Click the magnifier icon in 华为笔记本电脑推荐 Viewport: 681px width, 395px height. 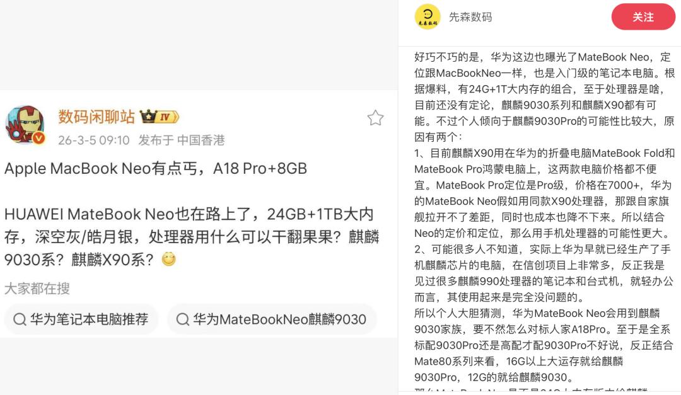pyautogui.click(x=20, y=319)
